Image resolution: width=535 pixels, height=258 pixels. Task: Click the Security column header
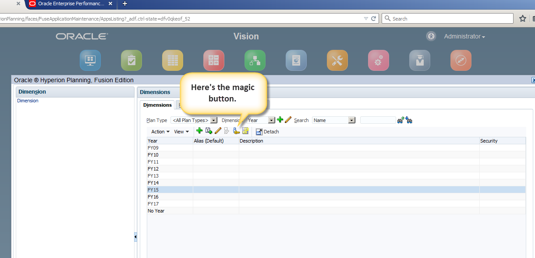click(x=502, y=141)
